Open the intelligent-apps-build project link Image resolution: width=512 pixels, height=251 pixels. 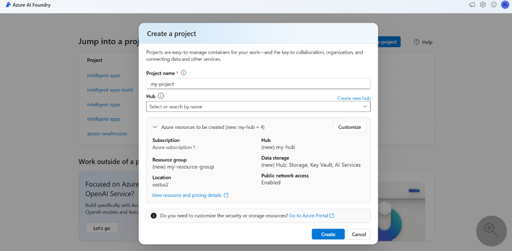[x=110, y=90]
